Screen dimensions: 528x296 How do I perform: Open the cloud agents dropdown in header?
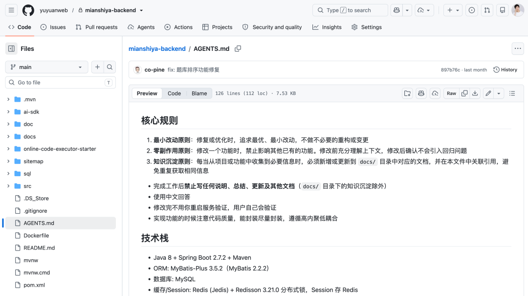tap(424, 10)
